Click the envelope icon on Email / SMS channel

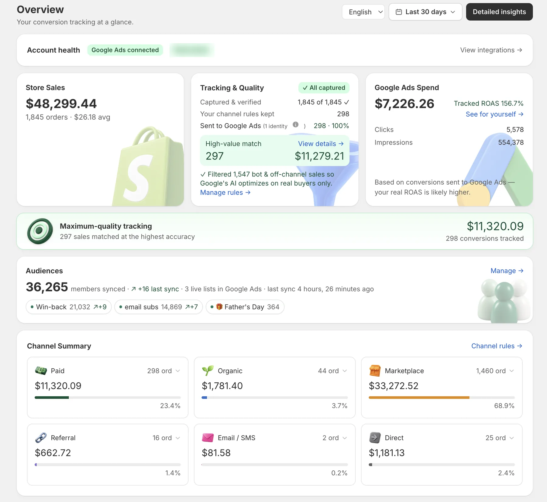click(x=208, y=438)
